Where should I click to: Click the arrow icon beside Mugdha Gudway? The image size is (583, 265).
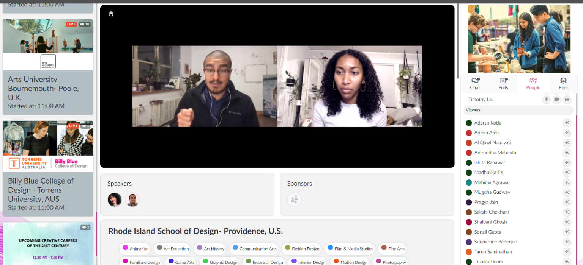point(567,192)
